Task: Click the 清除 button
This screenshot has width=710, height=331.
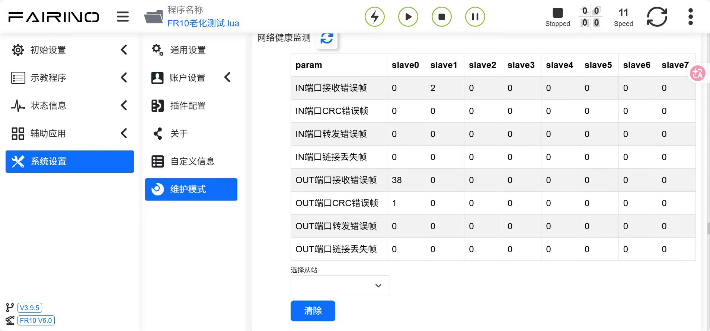Action: click(x=313, y=311)
